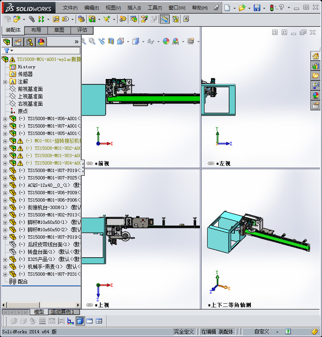Click the Apply Scene icon
Viewport: 322px width, 337px height.
click(176, 41)
